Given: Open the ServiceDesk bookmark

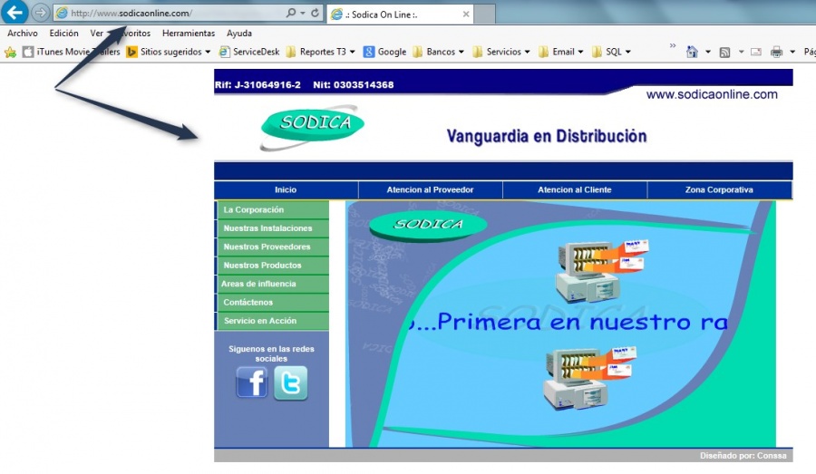Looking at the screenshot, I should (x=249, y=52).
